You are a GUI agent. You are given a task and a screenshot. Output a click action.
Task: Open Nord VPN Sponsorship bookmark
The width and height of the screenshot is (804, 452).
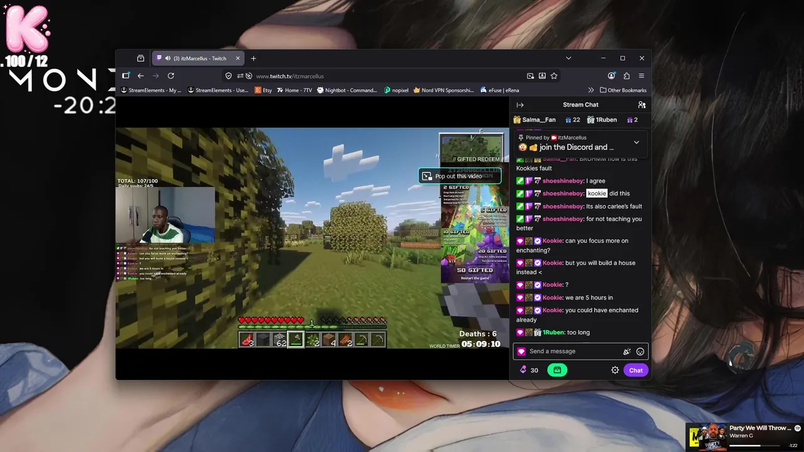click(443, 90)
